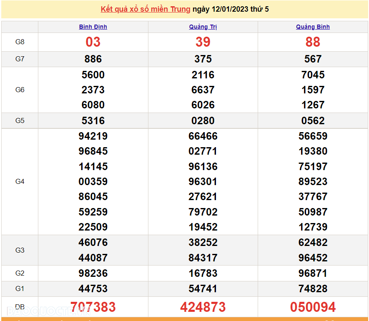This screenshot has width=369, height=321.
Task: Click the DB jackpot 707383 for Bình Định
Action: click(93, 307)
